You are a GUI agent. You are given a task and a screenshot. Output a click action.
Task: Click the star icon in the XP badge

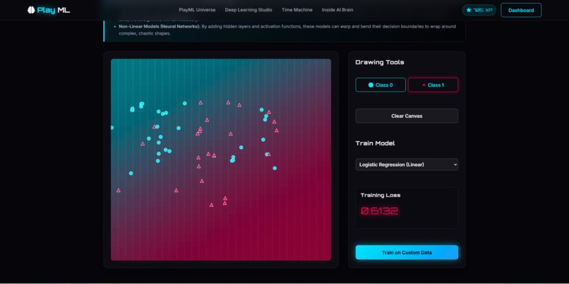pos(469,10)
